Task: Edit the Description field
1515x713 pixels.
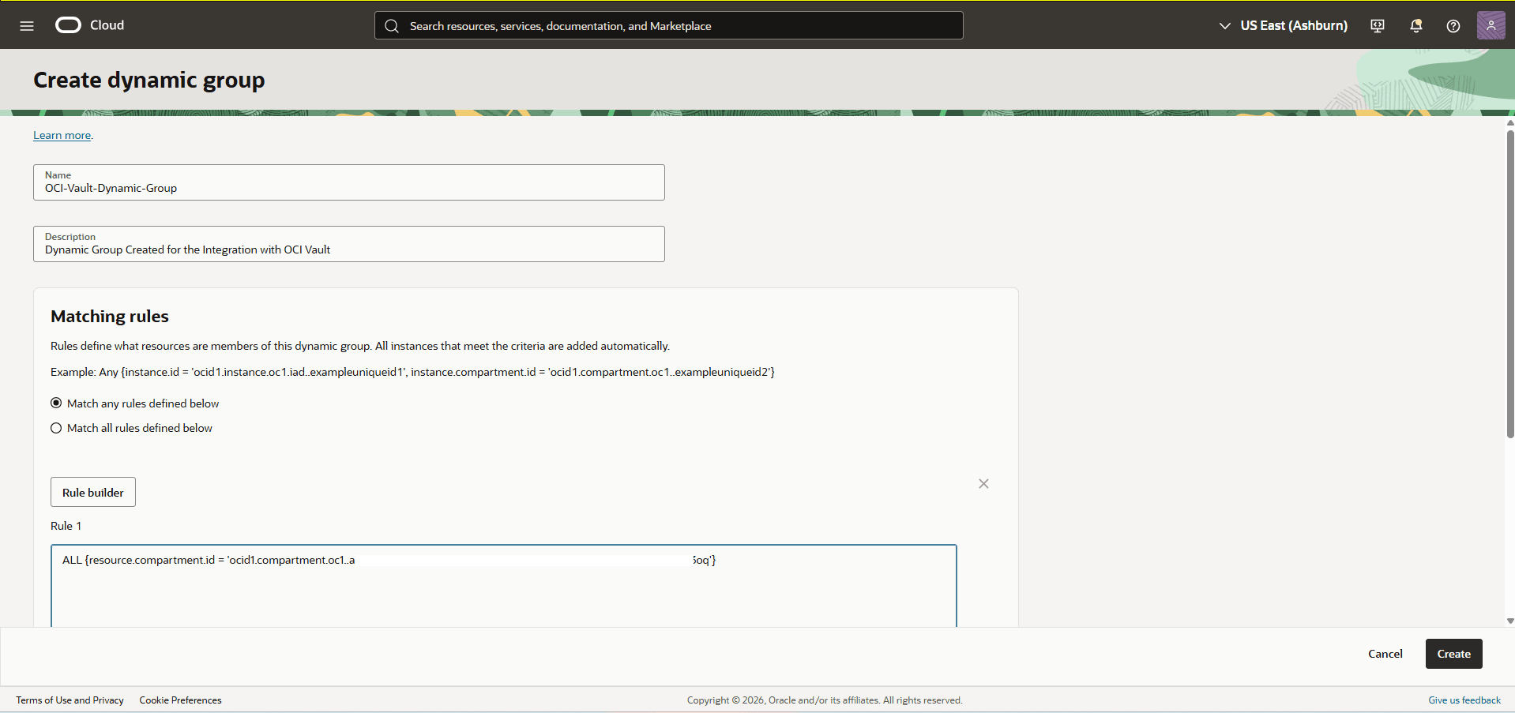Action: point(349,244)
